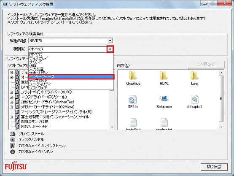Click the 閉じる(C) button
The image size is (234, 176).
tap(214, 167)
